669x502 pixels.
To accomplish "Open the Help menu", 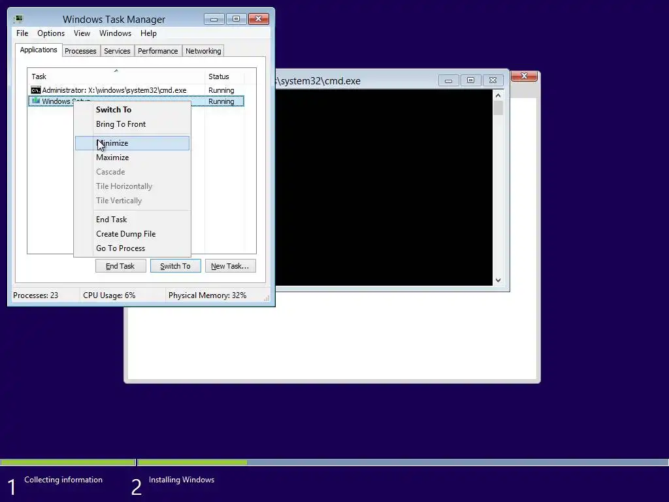I will pos(148,33).
